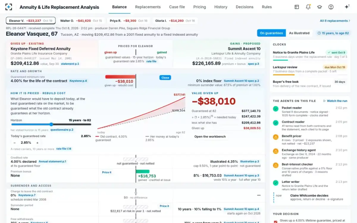Open the Case file tab

(x=177, y=7)
